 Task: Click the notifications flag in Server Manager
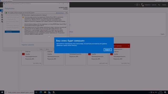pyautogui.click(x=142, y=5)
